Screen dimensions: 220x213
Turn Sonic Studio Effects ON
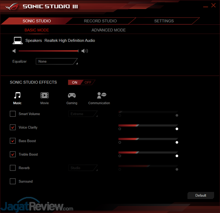point(75,82)
